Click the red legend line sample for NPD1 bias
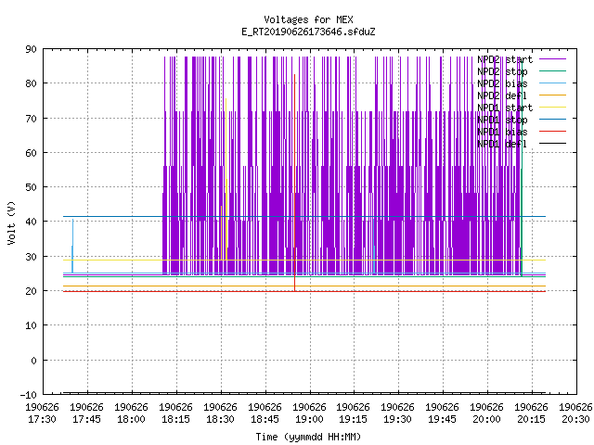 [x=553, y=132]
